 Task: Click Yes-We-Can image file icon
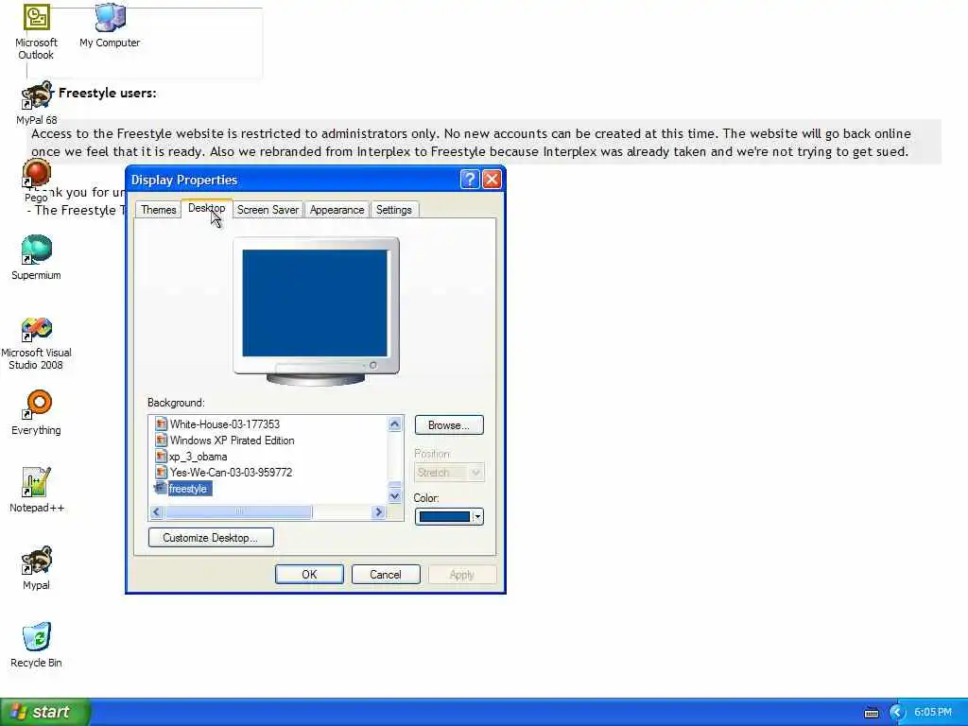[x=161, y=473]
